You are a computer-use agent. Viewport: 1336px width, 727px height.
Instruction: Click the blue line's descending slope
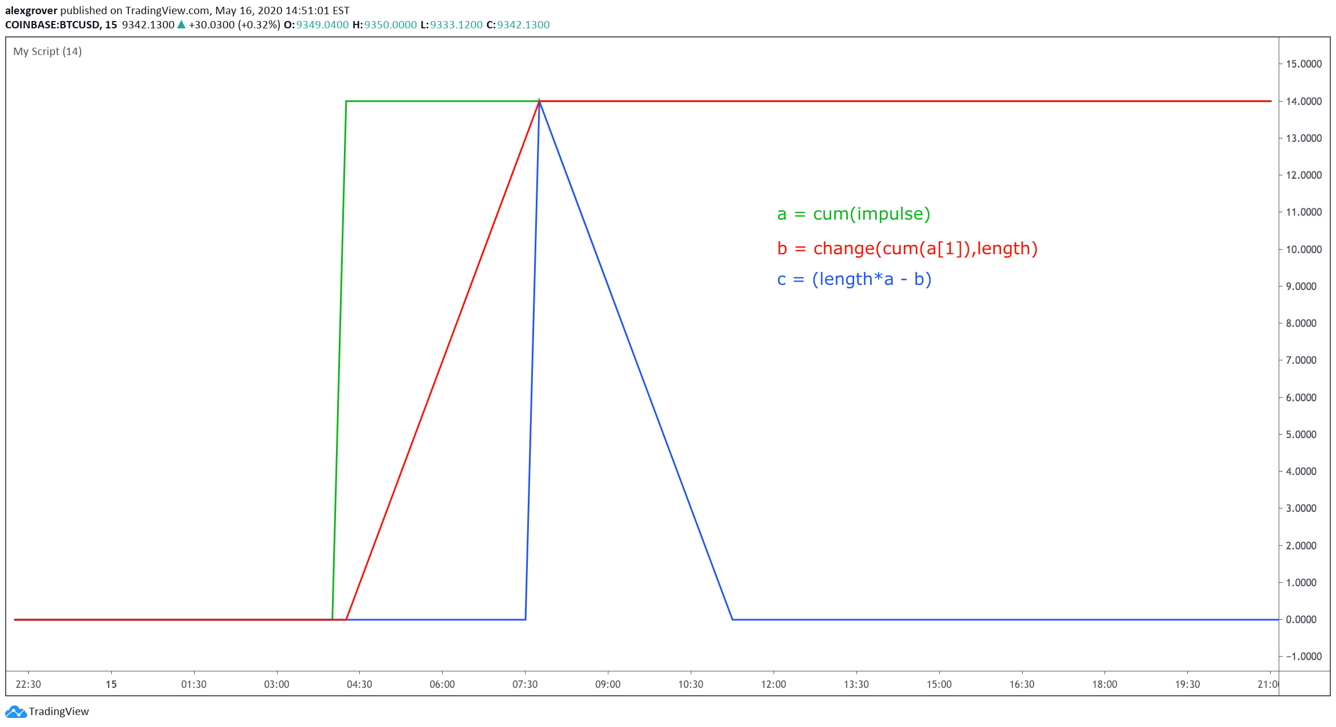click(636, 360)
